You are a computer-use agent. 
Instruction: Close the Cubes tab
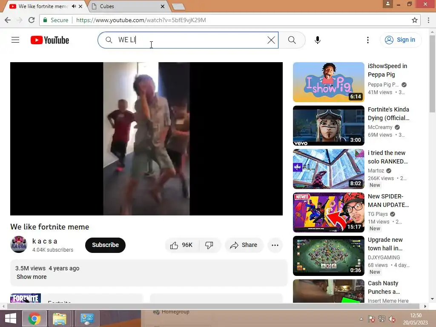[163, 6]
